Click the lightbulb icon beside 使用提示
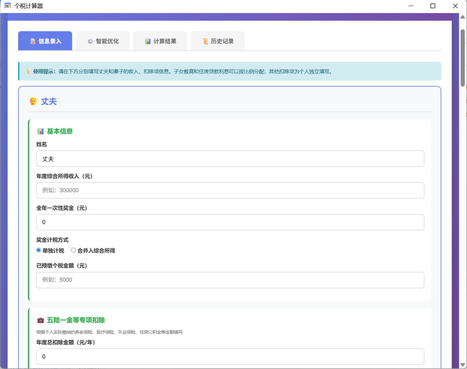This screenshot has width=467, height=369. (x=28, y=71)
